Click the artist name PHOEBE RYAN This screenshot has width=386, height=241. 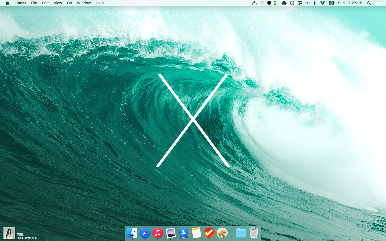click(24, 238)
